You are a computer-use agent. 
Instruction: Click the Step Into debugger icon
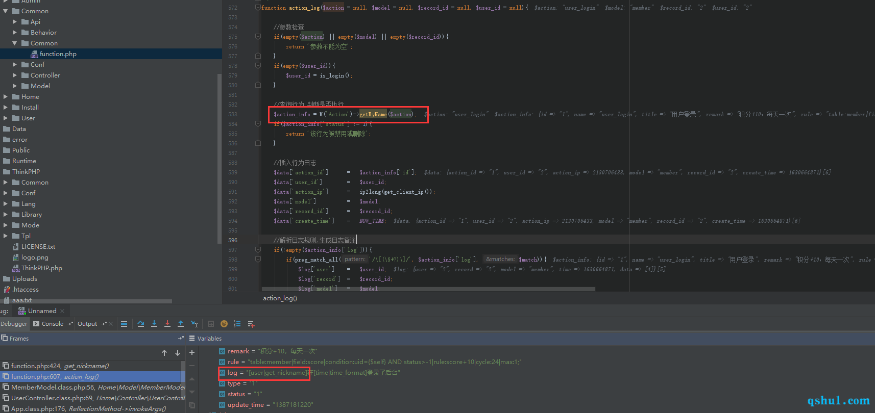[x=154, y=324]
